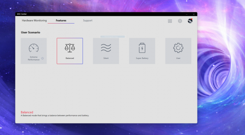The image size is (245, 135).
Task: Click the MSI Center title text
Action: coord(22,14)
